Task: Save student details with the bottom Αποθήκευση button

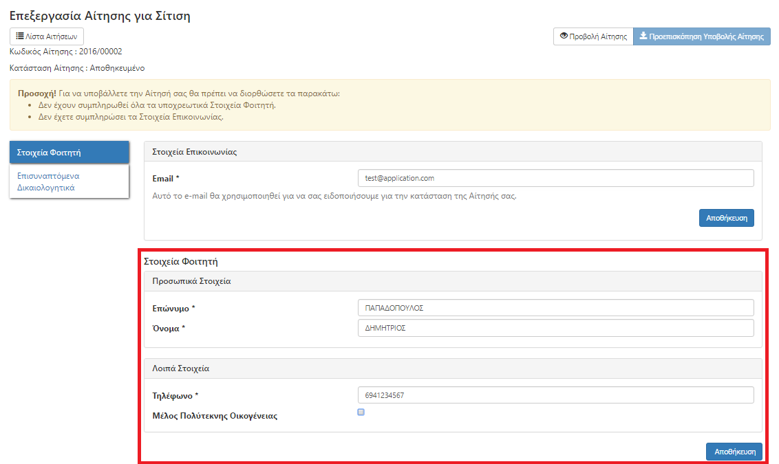Action: [734, 452]
